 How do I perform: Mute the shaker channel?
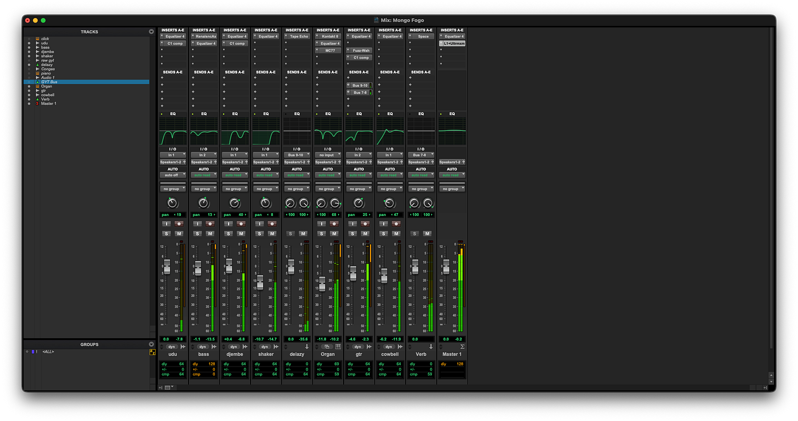coord(272,234)
